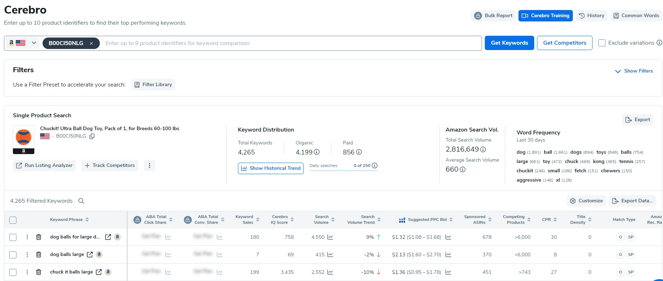Open the product more-options menu
Viewport: 663px width, 281px height.
click(x=150, y=166)
